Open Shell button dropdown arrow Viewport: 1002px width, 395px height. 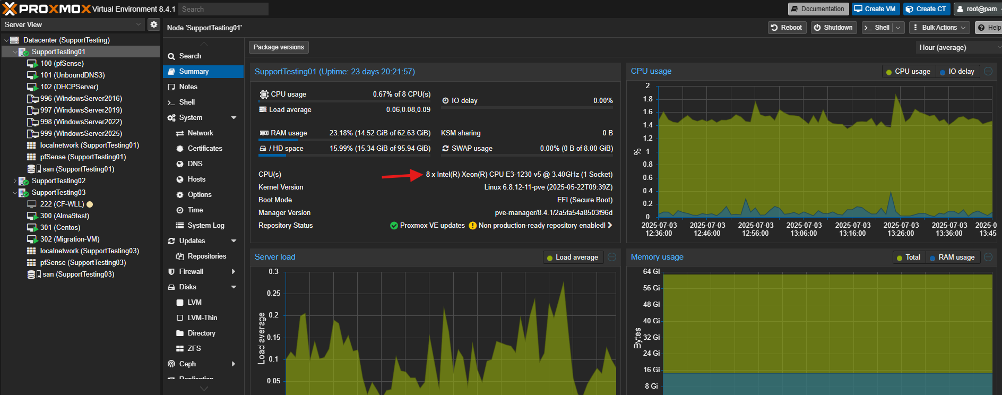pos(898,28)
